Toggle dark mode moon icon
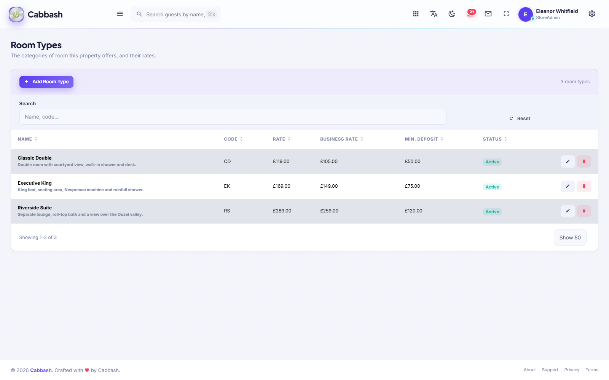The width and height of the screenshot is (609, 380). click(x=452, y=14)
